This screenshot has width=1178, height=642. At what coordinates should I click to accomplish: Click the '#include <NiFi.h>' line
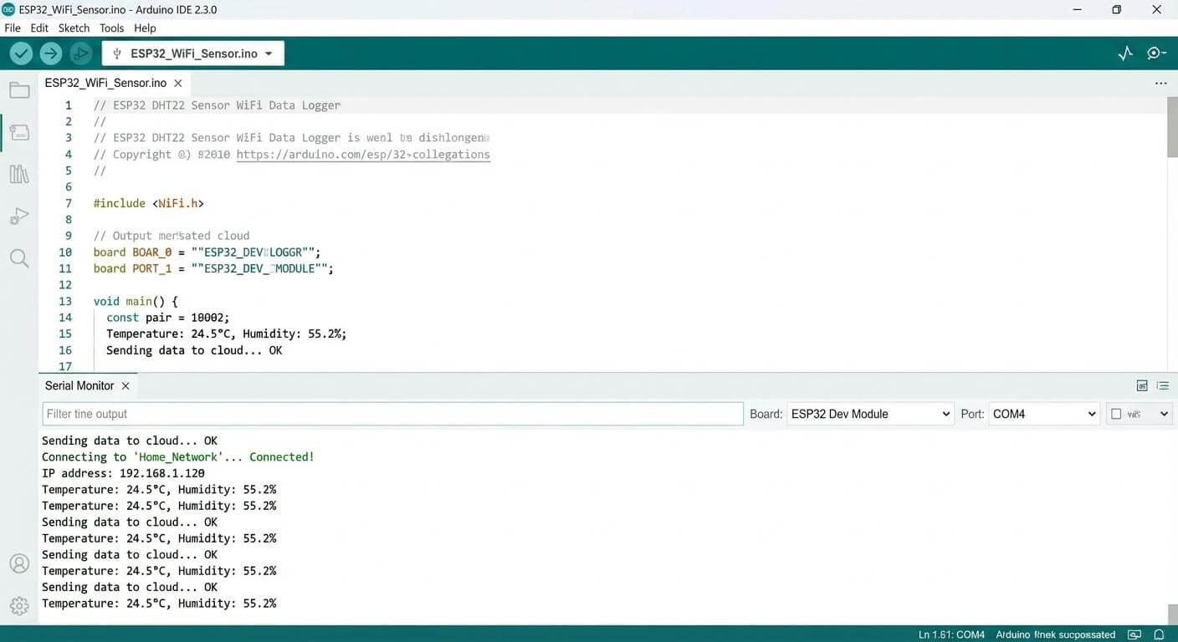coord(149,203)
